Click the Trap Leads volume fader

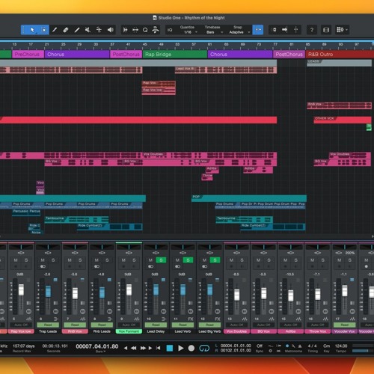point(48,291)
